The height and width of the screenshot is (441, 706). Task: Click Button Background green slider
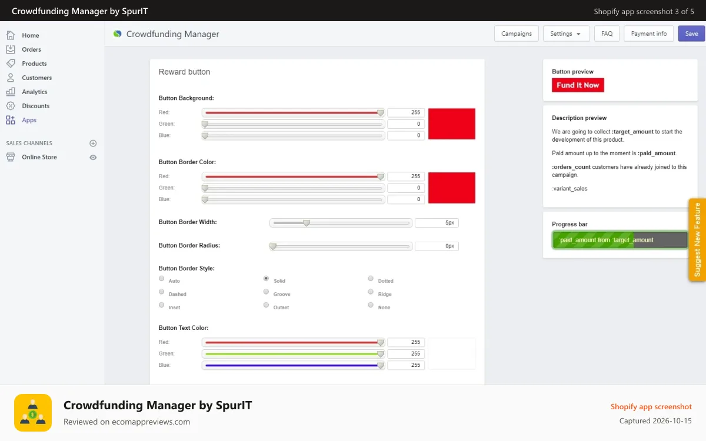(294, 124)
